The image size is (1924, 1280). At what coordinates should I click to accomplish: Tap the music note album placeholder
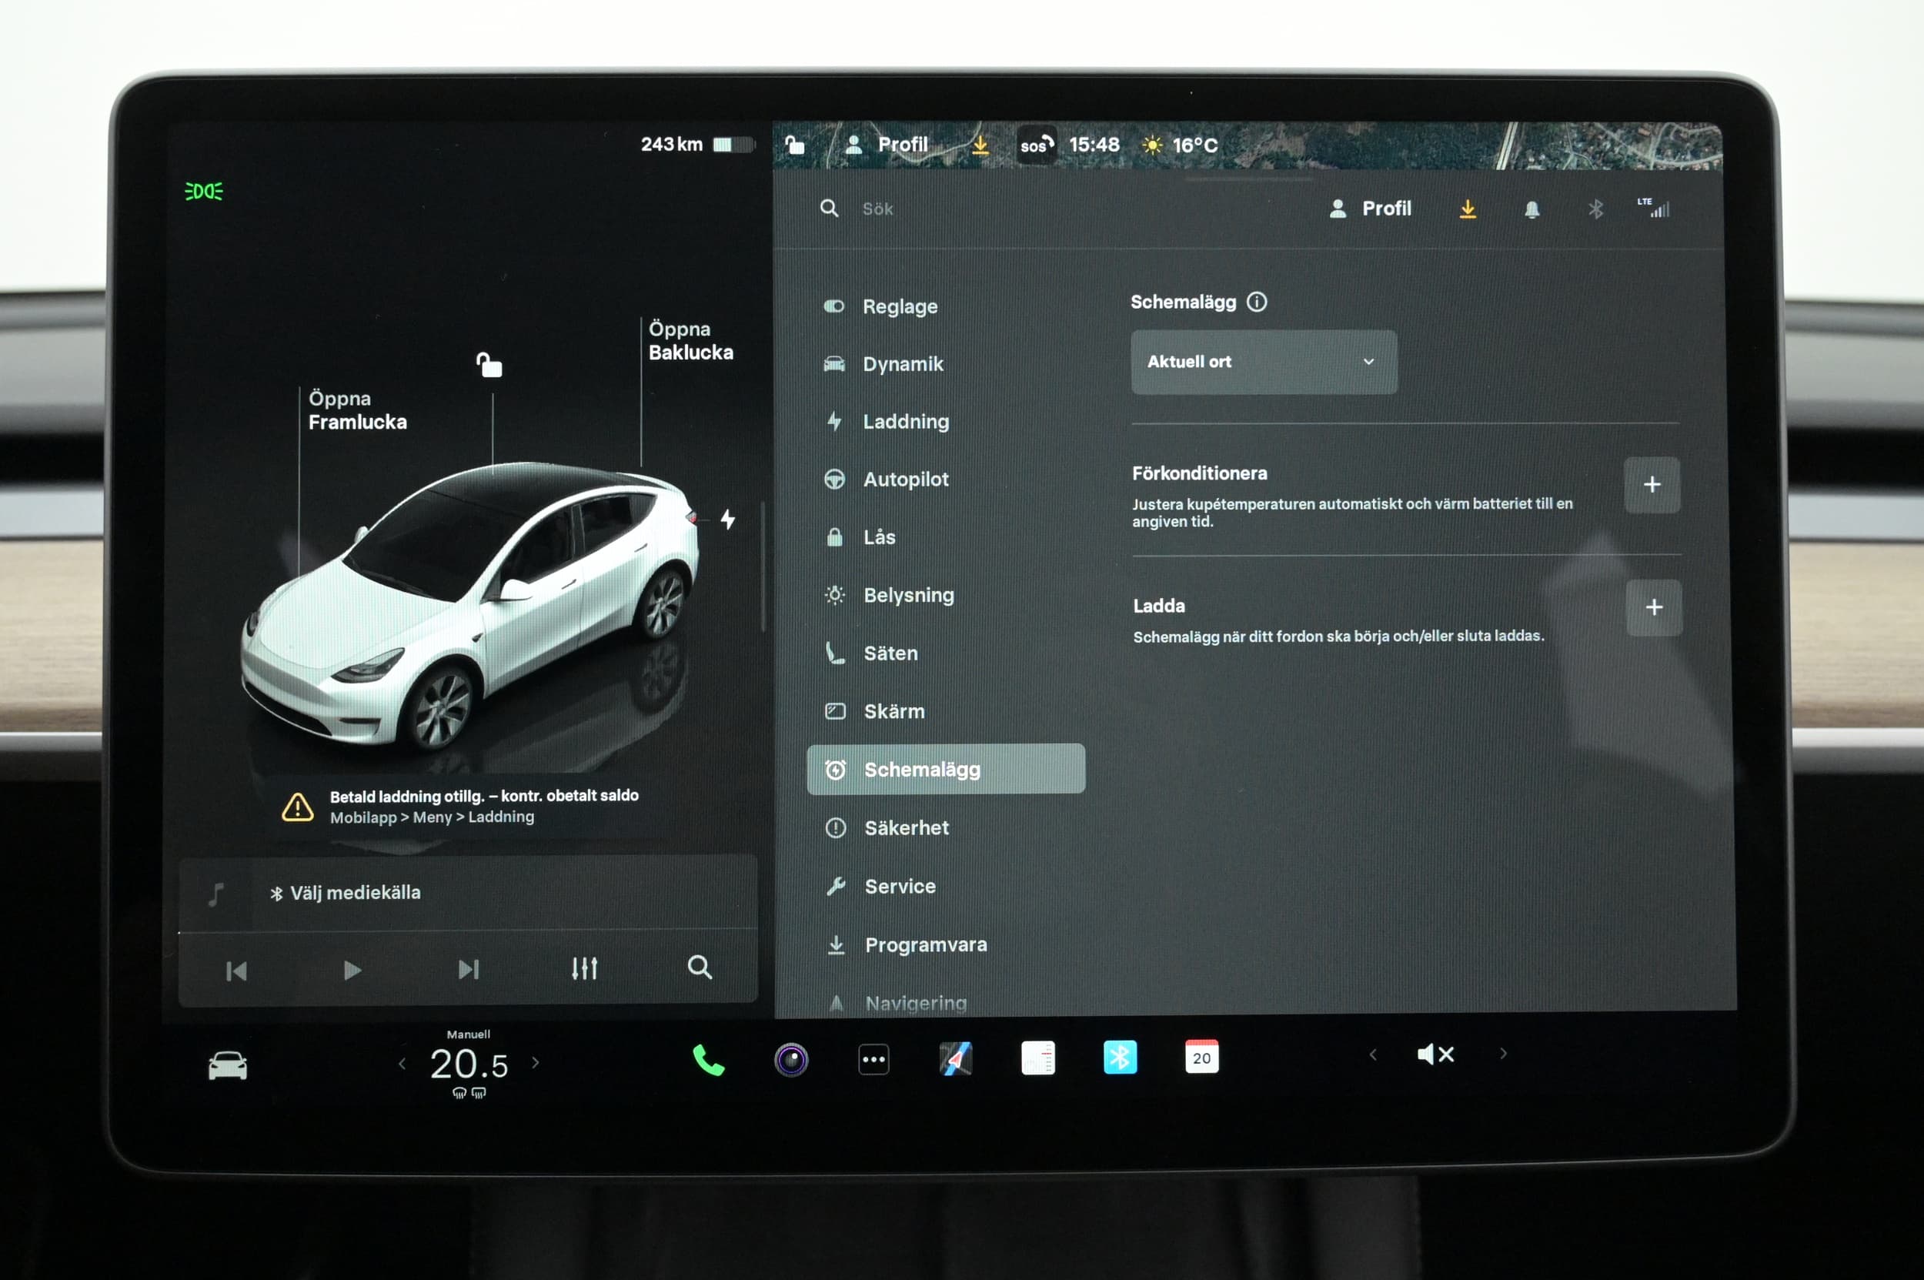[215, 894]
